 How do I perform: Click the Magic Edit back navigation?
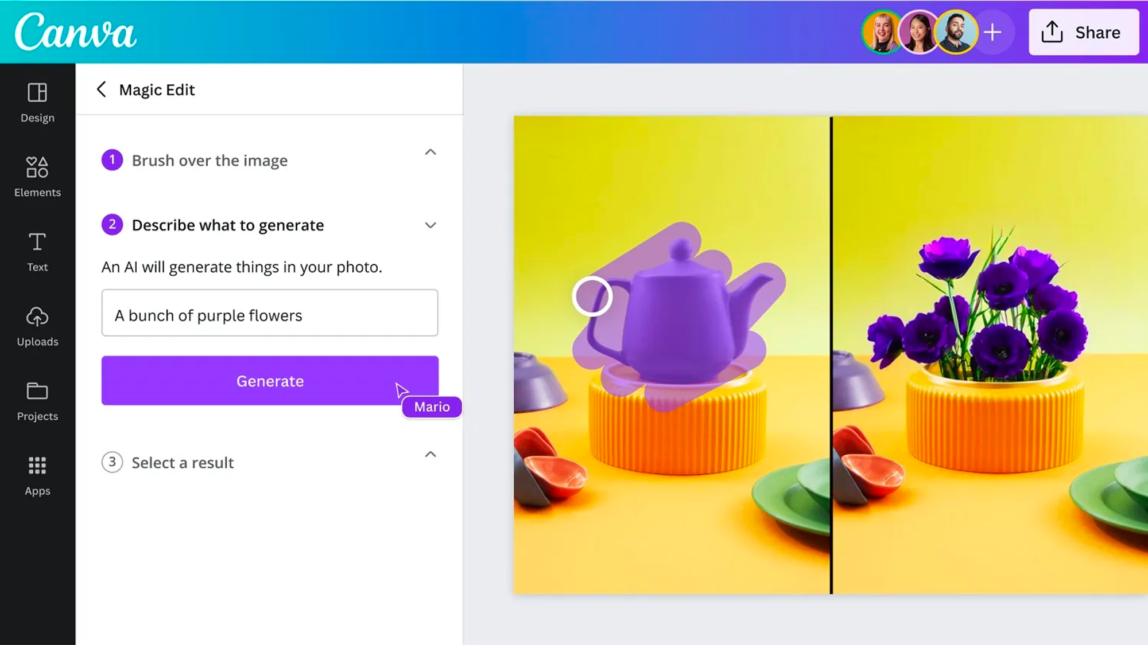click(100, 89)
